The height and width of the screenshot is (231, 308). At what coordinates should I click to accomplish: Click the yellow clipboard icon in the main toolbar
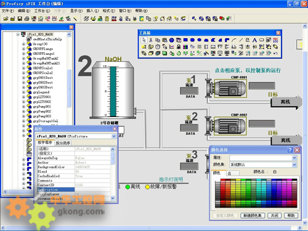(x=107, y=19)
